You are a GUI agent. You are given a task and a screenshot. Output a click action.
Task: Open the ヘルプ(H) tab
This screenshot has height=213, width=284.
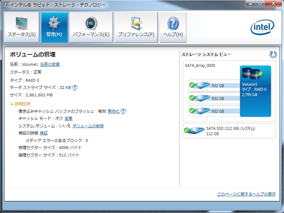click(173, 27)
